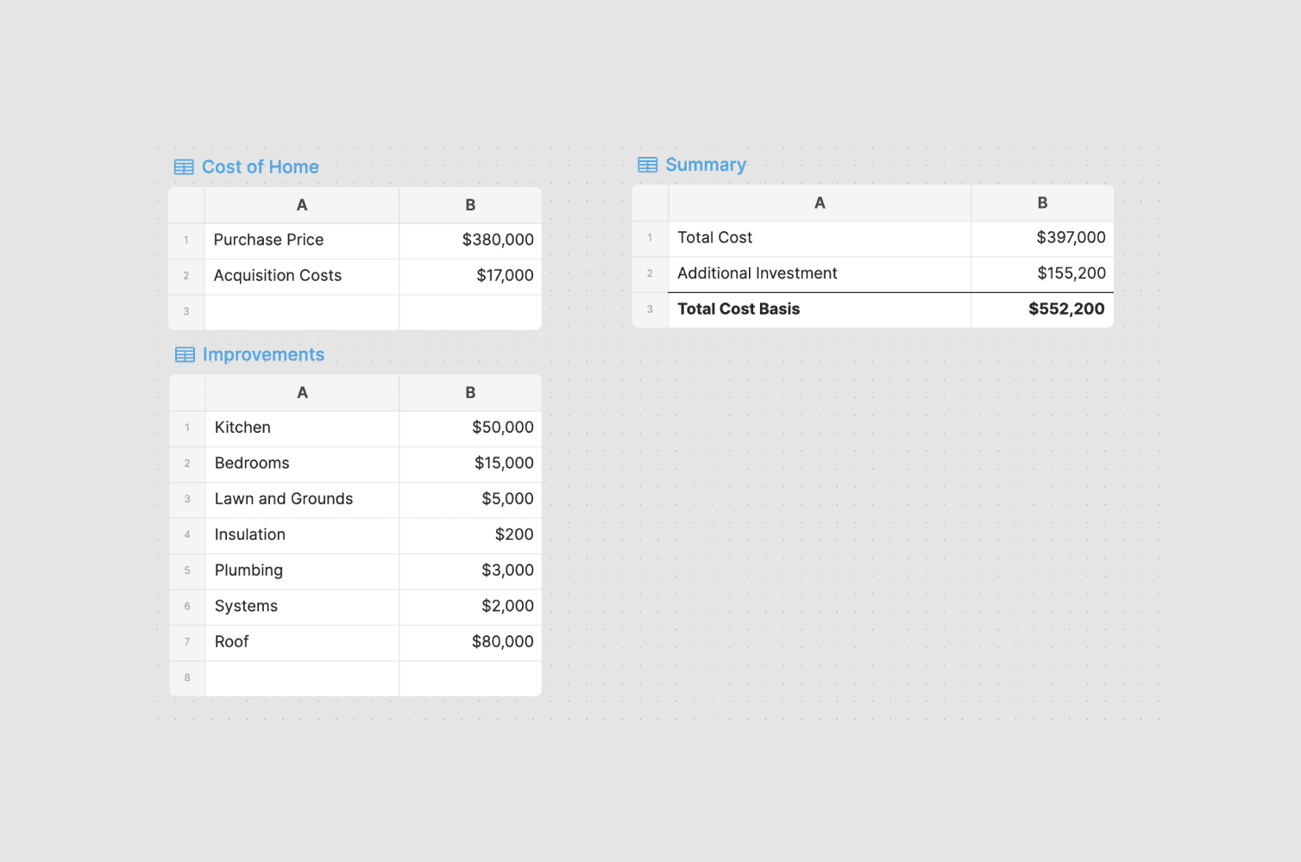The width and height of the screenshot is (1301, 862).
Task: Click the Kitchen cell
Action: click(302, 428)
